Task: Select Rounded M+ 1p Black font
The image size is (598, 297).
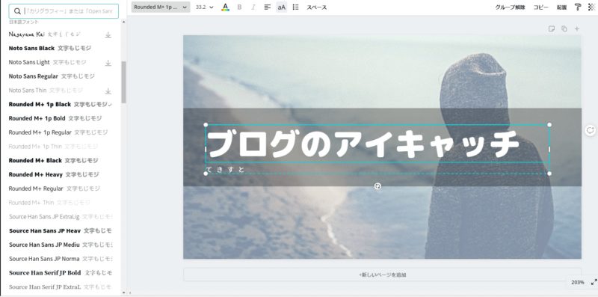Action: (61, 104)
